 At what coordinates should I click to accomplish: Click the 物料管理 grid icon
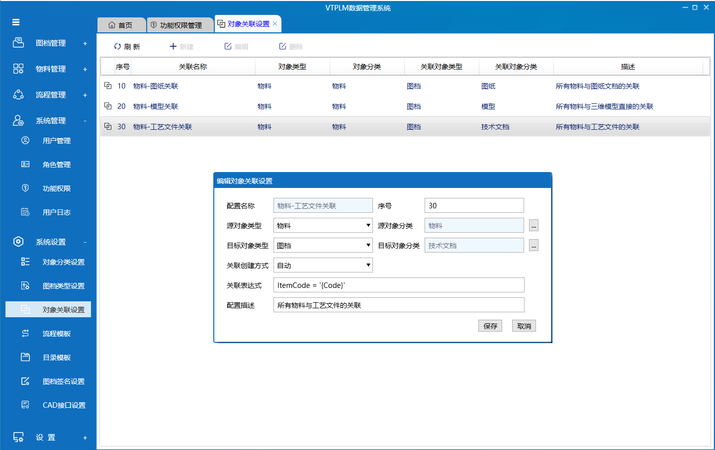pyautogui.click(x=18, y=69)
